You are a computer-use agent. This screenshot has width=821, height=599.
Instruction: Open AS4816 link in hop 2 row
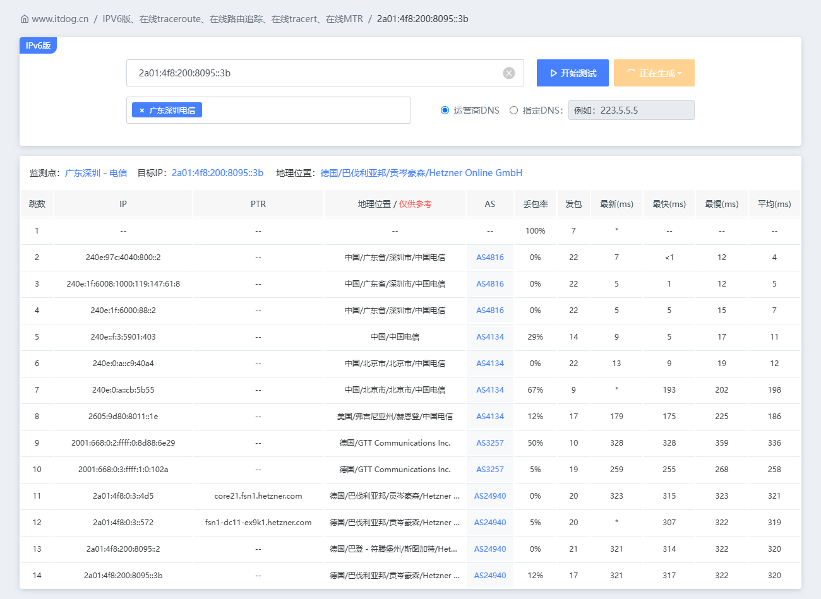490,258
